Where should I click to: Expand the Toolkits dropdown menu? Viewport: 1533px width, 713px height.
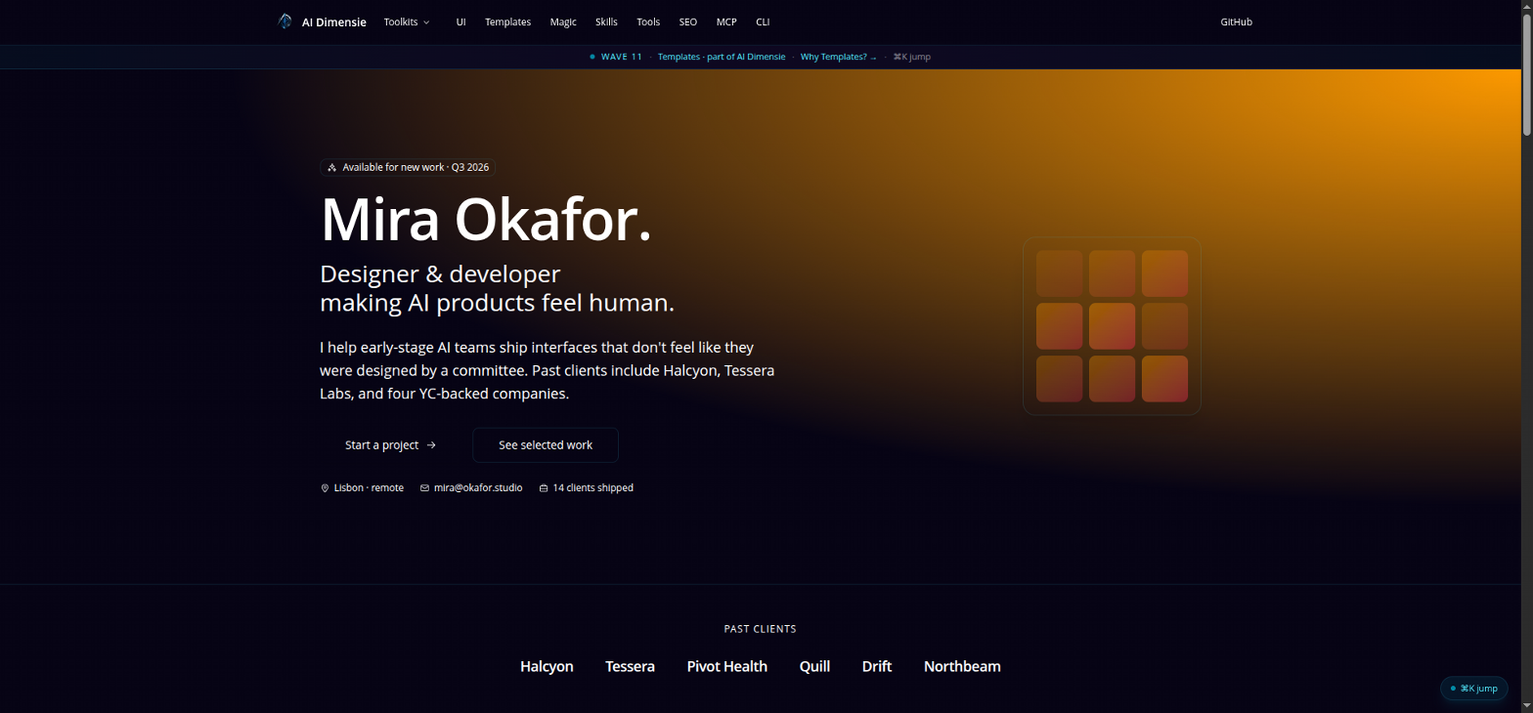(407, 21)
